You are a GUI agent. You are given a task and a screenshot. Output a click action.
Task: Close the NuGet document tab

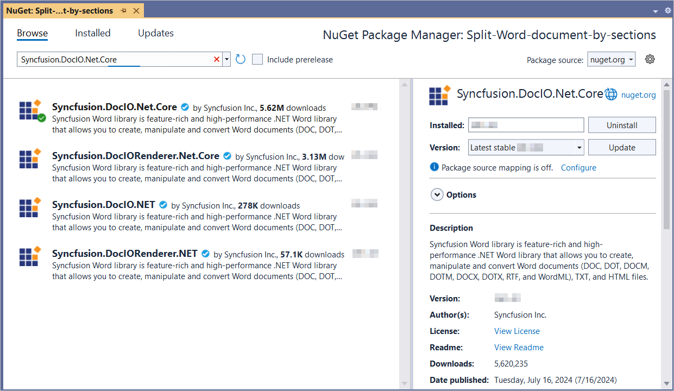tap(136, 11)
